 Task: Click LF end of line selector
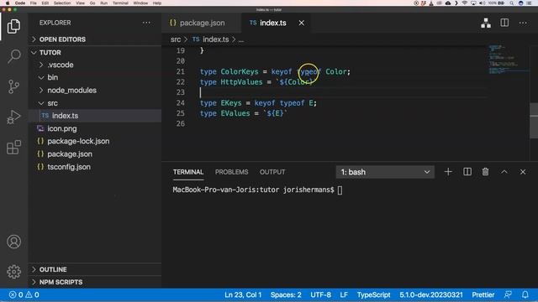(x=344, y=294)
